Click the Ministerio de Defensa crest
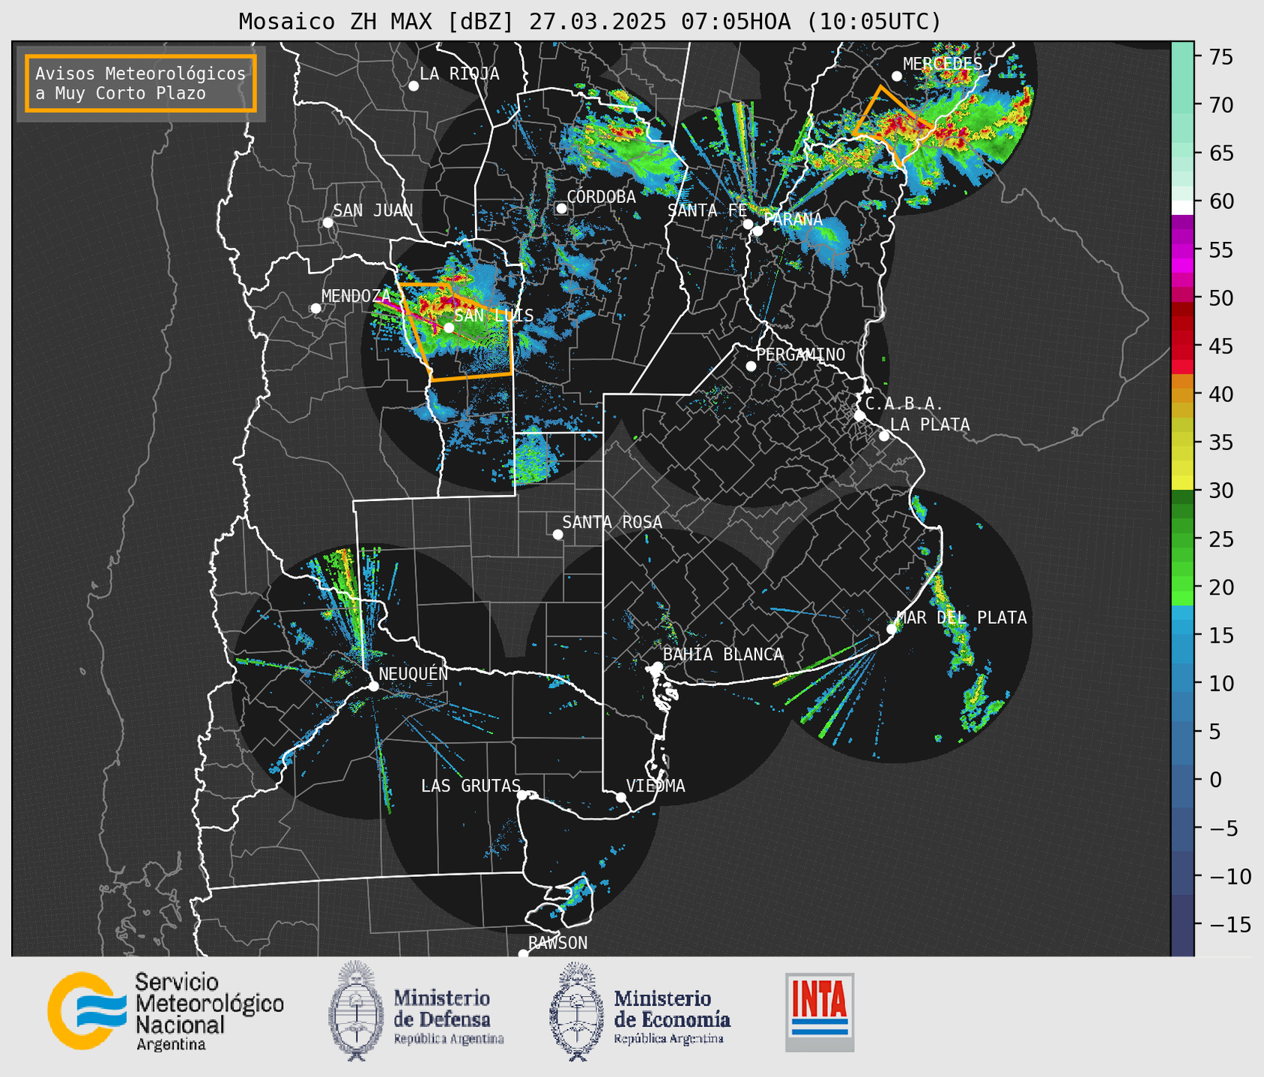Screen dimensions: 1264x1077 click(x=357, y=1011)
